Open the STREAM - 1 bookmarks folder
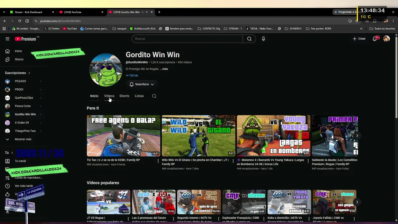Screen dimensions: 398x224 tap(233, 29)
